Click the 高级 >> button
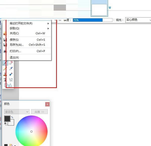151x146 pixels. (40, 112)
